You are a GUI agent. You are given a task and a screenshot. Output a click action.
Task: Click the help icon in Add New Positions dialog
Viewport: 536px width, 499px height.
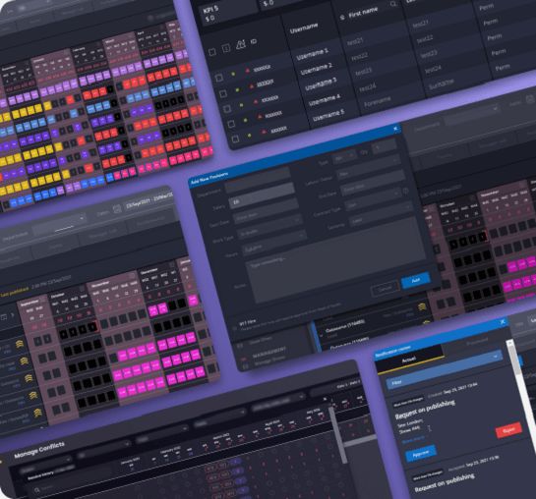pos(406,191)
